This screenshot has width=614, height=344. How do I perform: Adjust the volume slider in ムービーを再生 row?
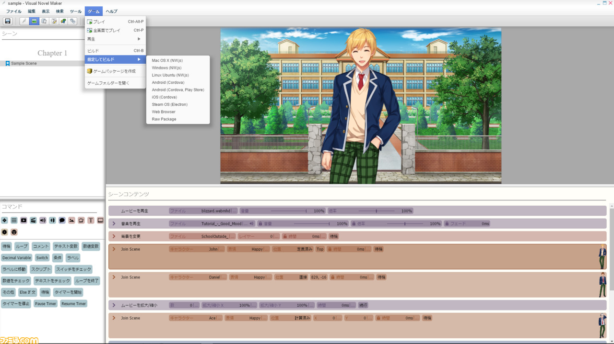point(289,211)
